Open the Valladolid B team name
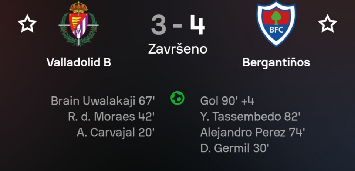Screen dimensions: 355x171 [79, 62]
